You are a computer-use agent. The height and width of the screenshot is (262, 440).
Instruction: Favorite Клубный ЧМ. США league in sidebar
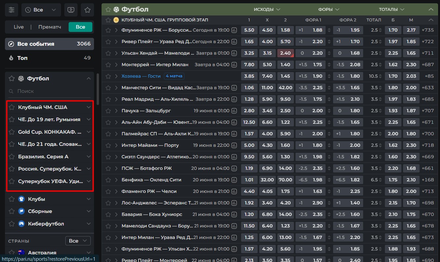[12, 107]
